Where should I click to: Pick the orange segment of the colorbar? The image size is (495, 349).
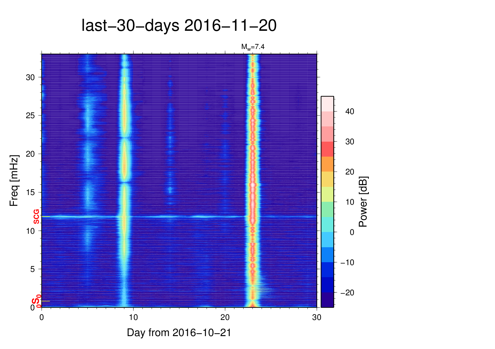(x=327, y=164)
